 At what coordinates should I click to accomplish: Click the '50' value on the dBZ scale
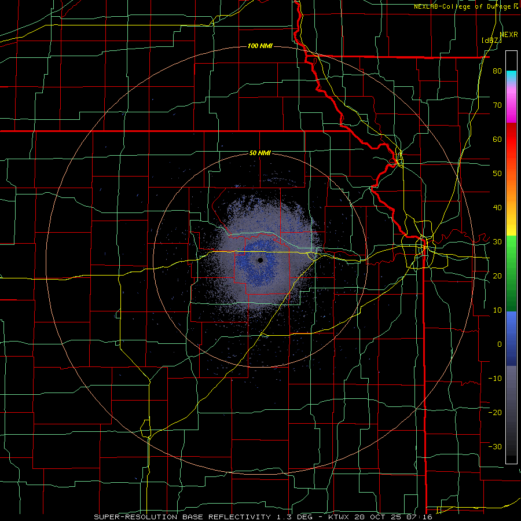coord(497,174)
